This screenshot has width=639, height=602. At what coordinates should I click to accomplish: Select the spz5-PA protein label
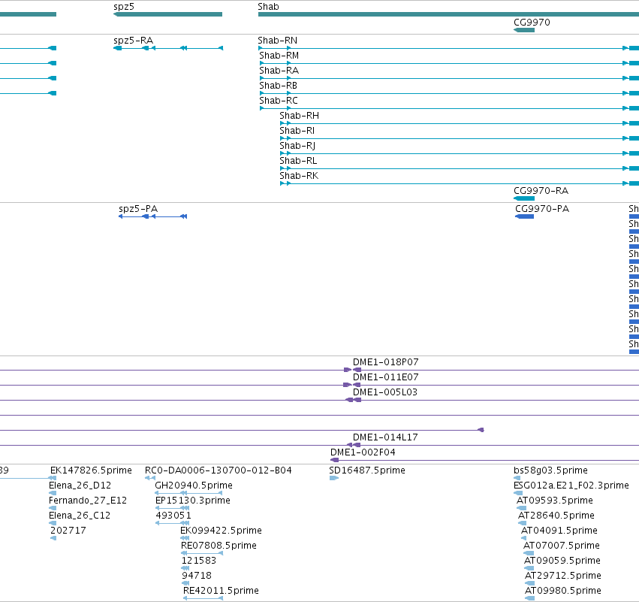[138, 209]
